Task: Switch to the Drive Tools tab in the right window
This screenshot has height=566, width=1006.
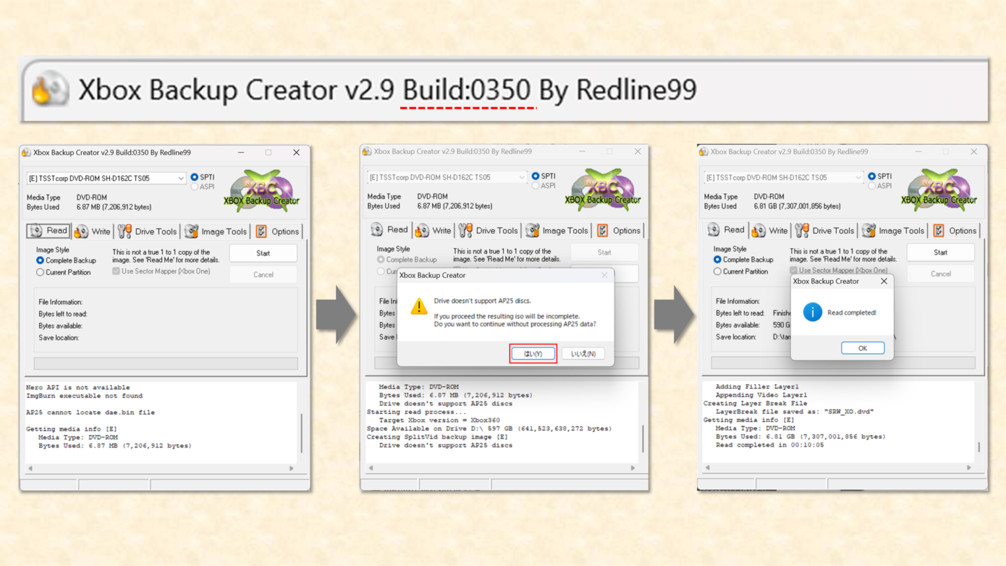Action: coord(825,231)
